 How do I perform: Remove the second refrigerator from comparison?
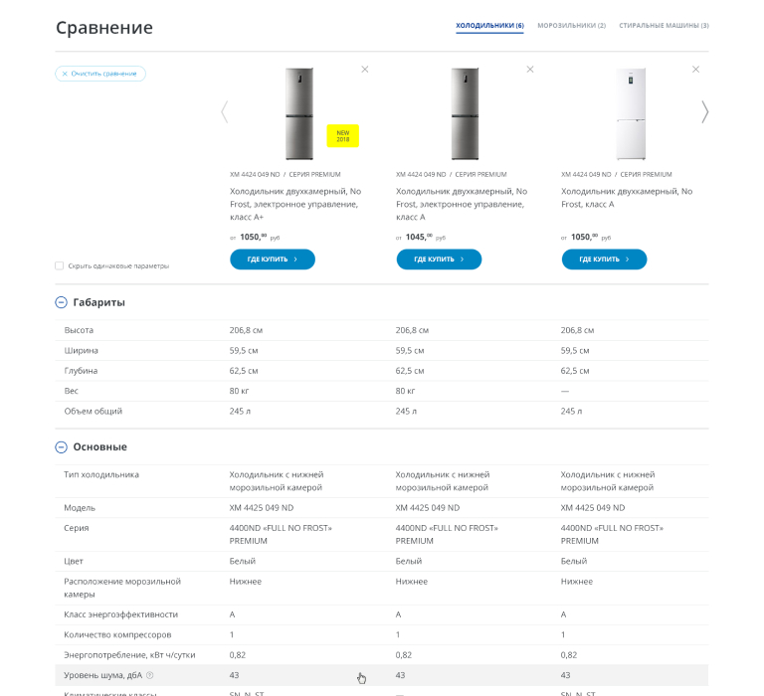click(x=529, y=70)
